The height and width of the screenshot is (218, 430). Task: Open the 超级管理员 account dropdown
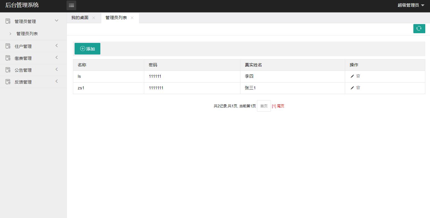click(411, 5)
